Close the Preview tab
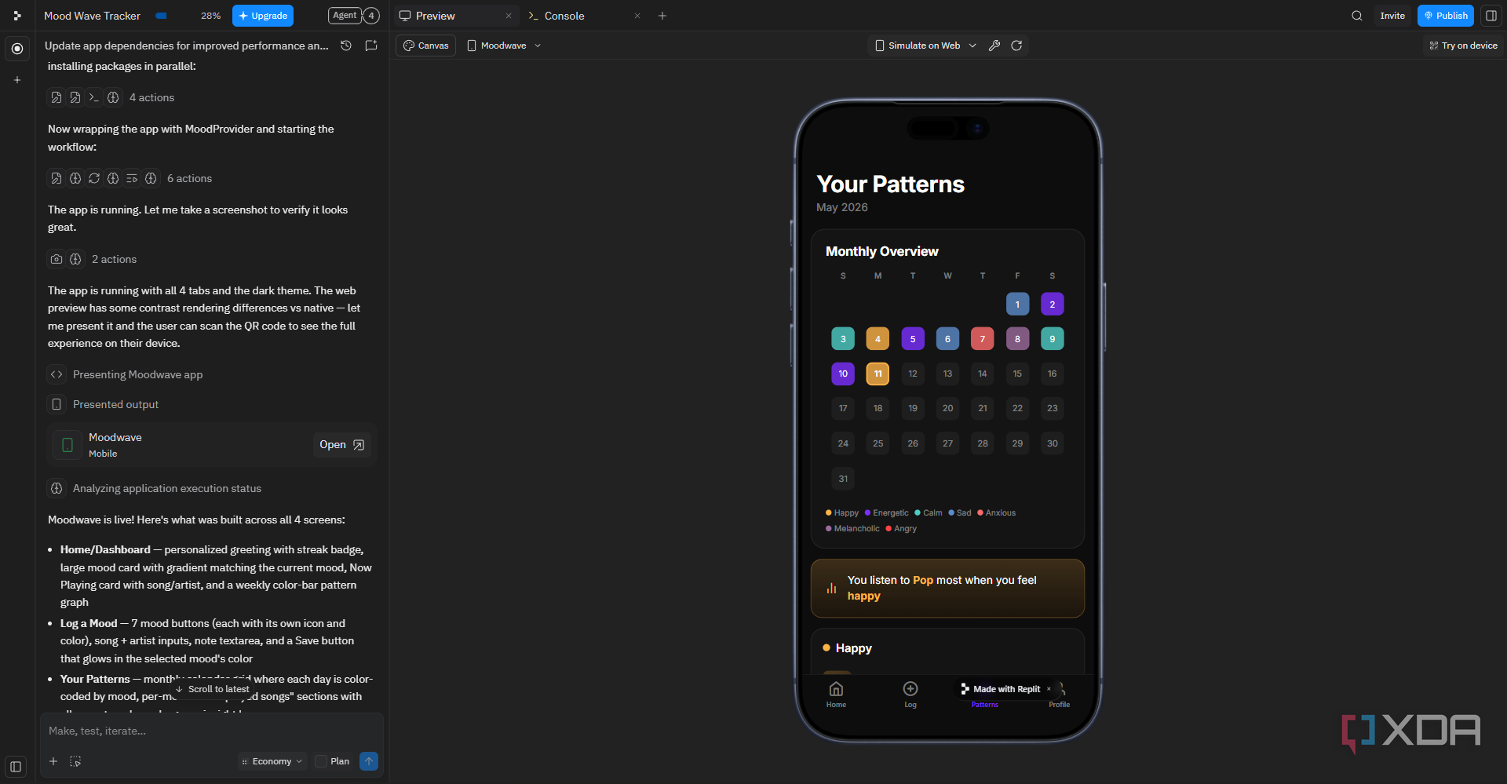This screenshot has width=1507, height=784. pyautogui.click(x=509, y=16)
